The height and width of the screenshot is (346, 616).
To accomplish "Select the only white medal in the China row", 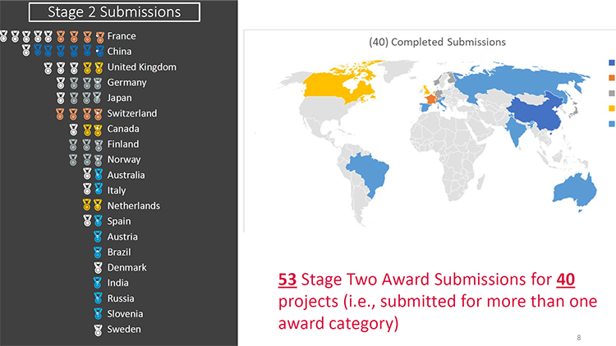I will pyautogui.click(x=26, y=51).
